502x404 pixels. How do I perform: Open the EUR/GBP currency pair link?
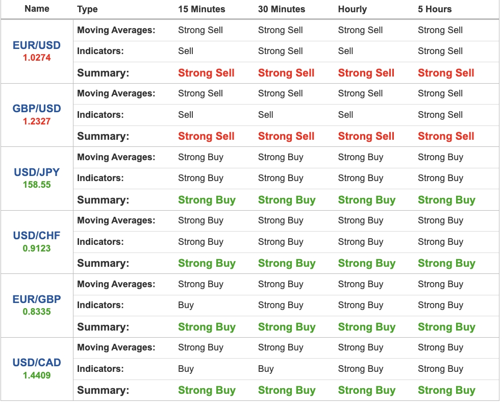coord(37,299)
